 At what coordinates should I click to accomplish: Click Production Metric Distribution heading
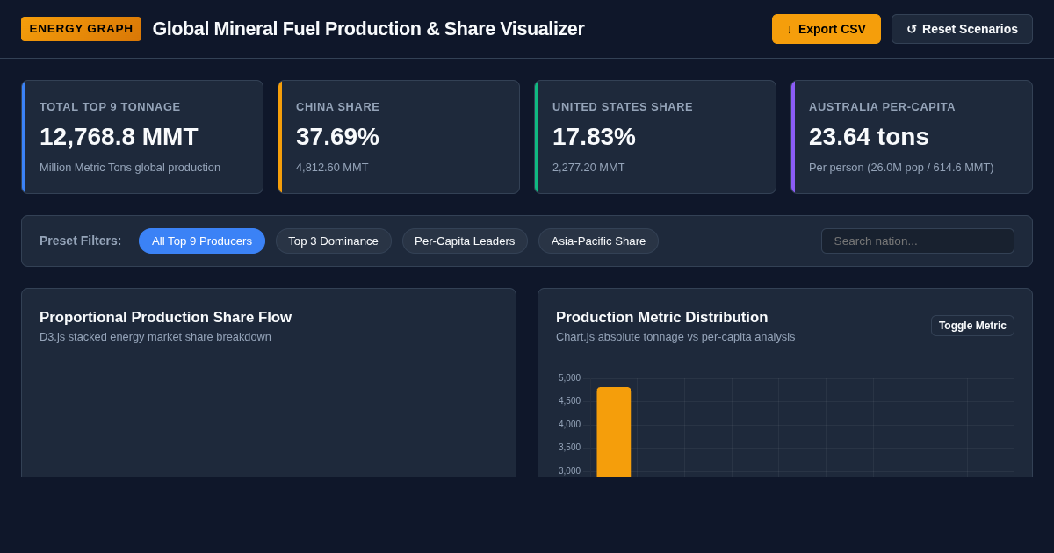coord(662,318)
